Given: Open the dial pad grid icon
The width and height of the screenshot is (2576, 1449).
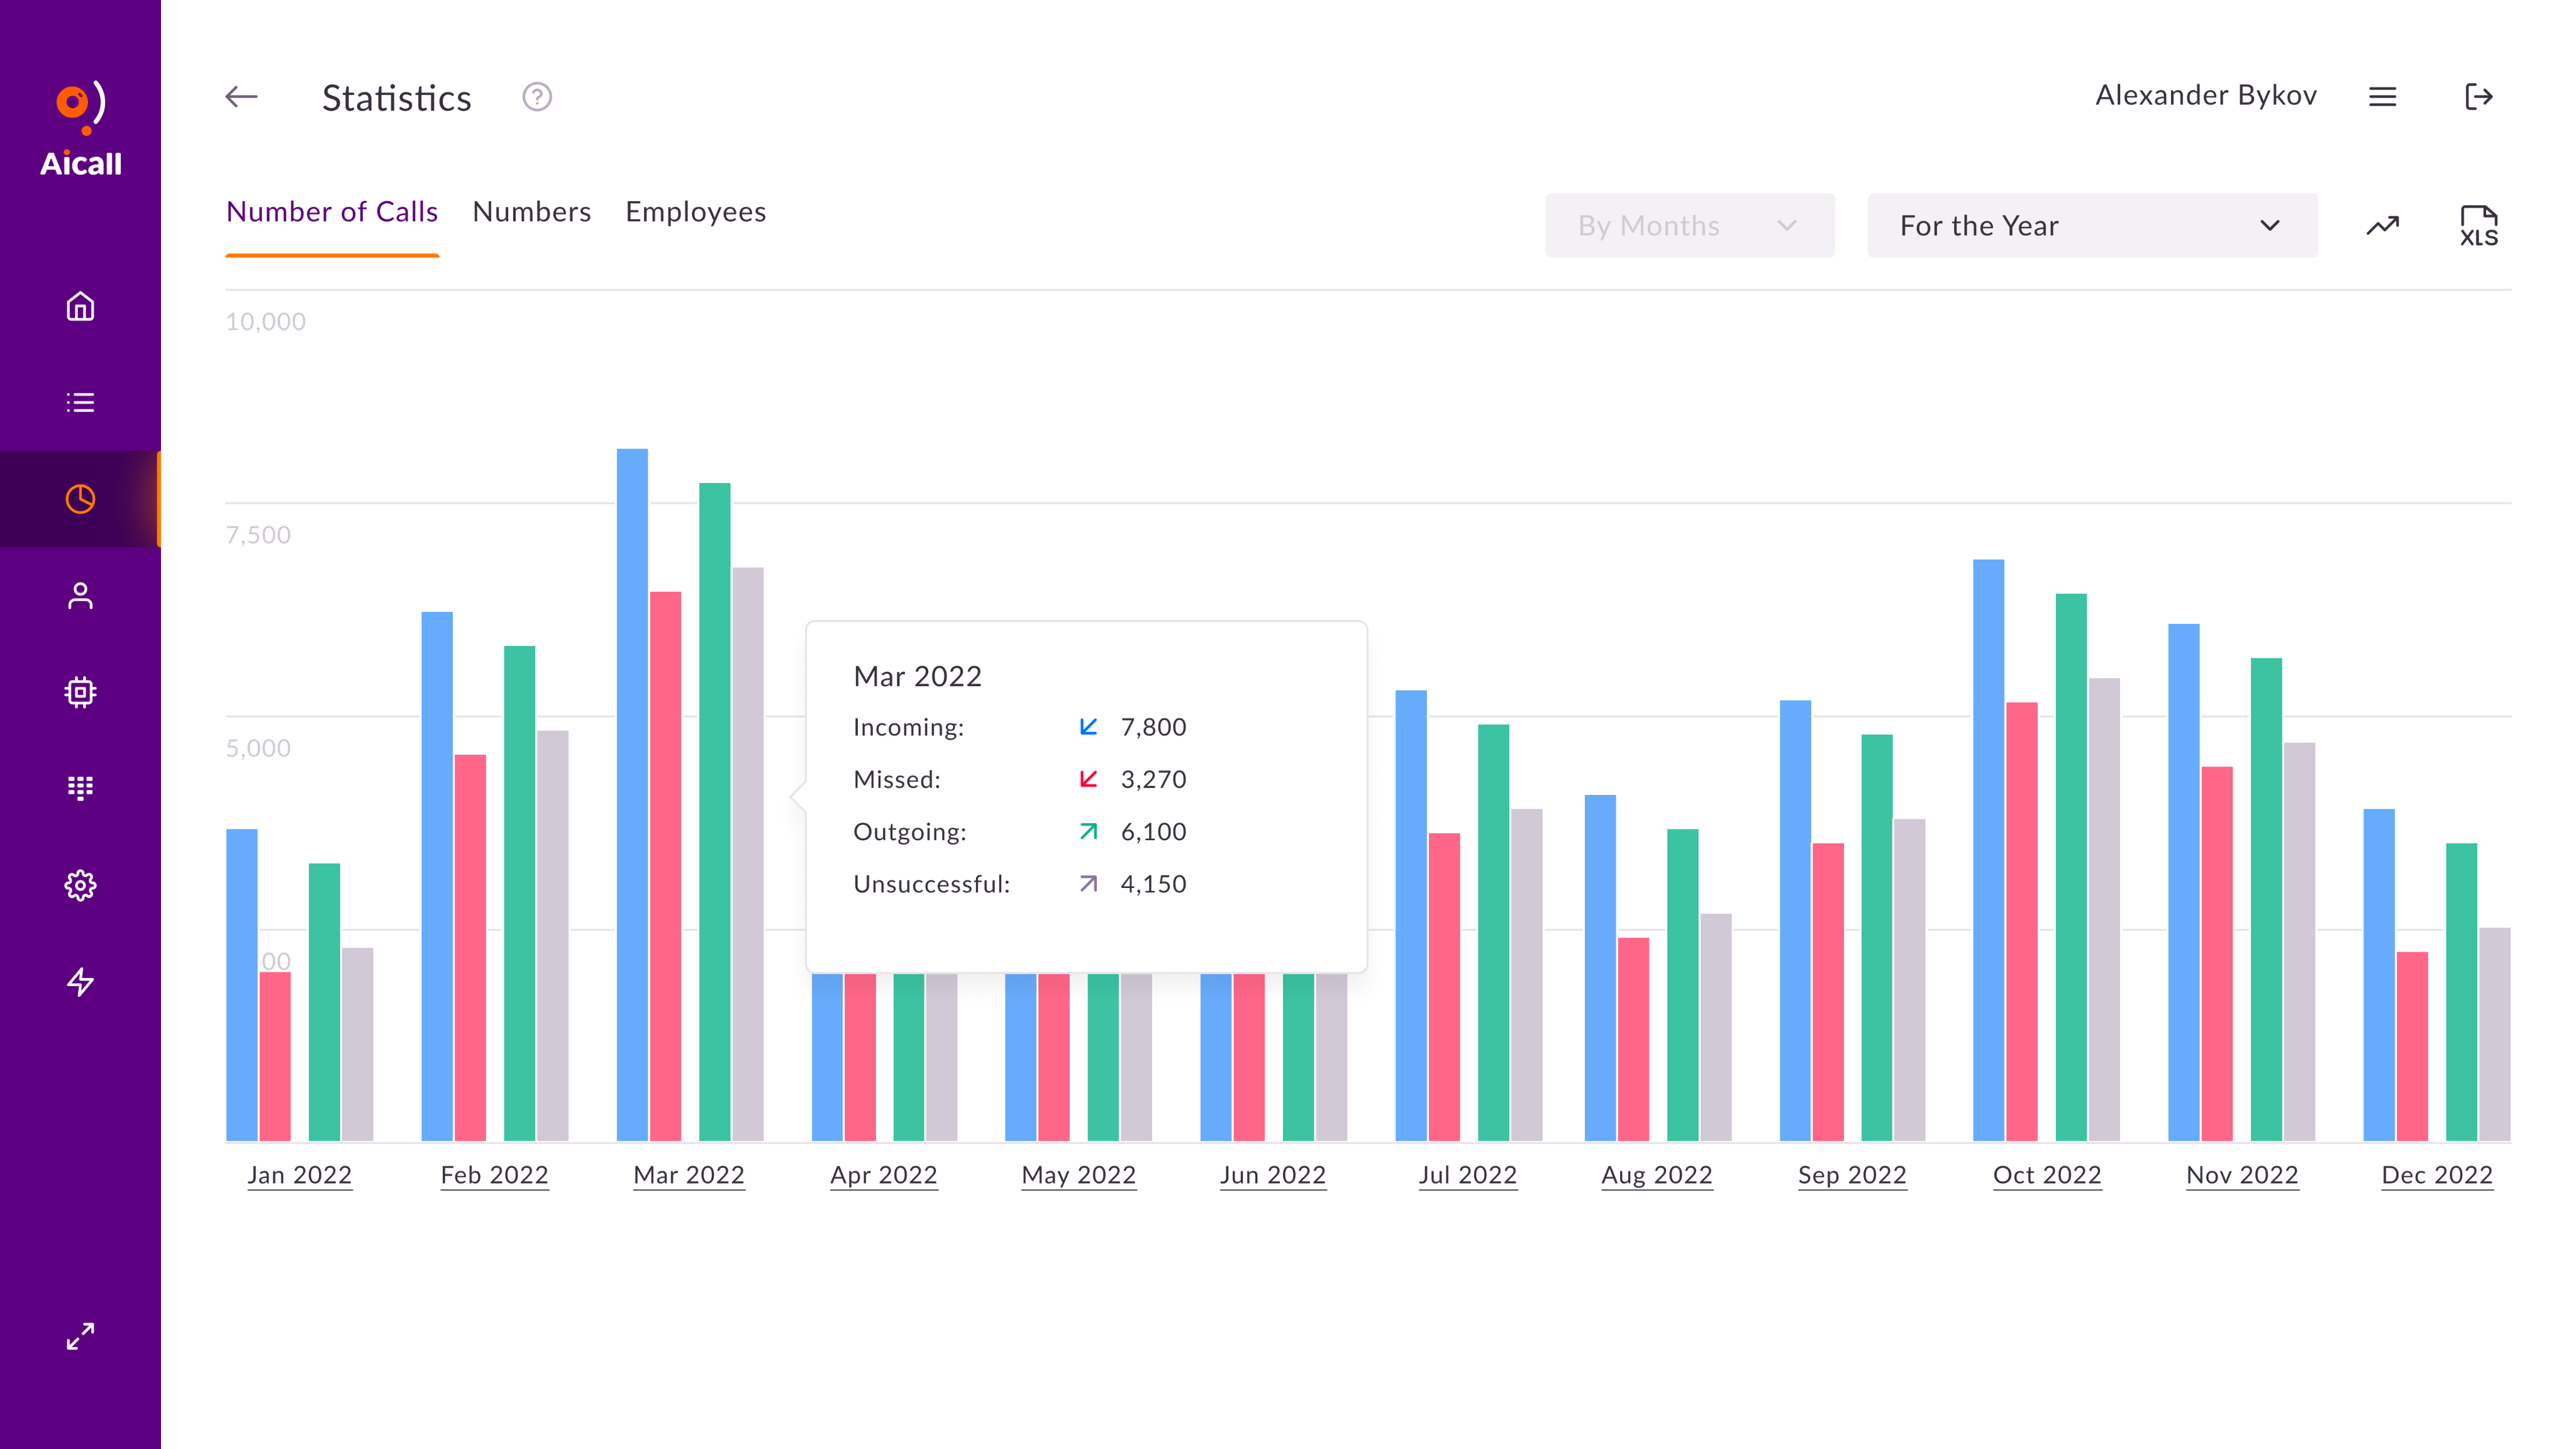Looking at the screenshot, I should (80, 788).
